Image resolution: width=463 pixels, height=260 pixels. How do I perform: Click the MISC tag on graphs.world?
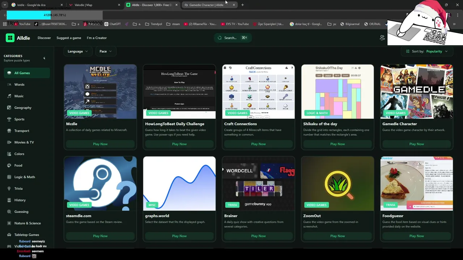[x=152, y=205]
